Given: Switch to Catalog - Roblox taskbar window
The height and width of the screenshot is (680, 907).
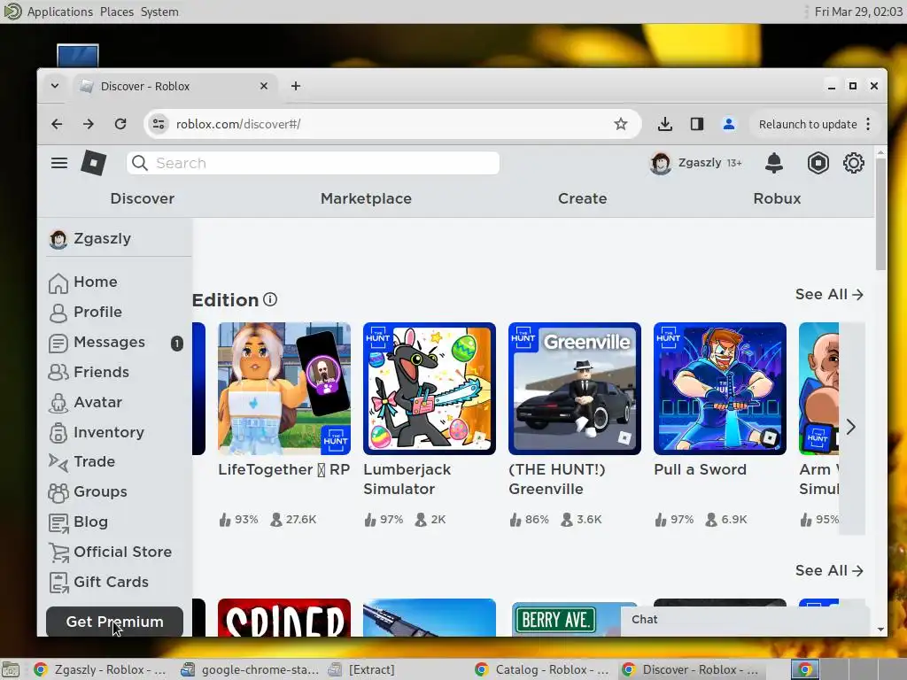Looking at the screenshot, I should tap(542, 669).
